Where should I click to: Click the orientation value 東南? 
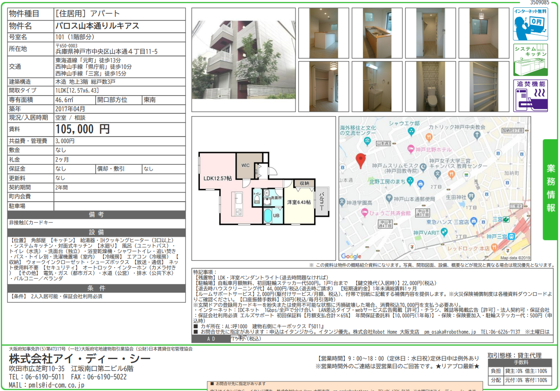(149, 100)
